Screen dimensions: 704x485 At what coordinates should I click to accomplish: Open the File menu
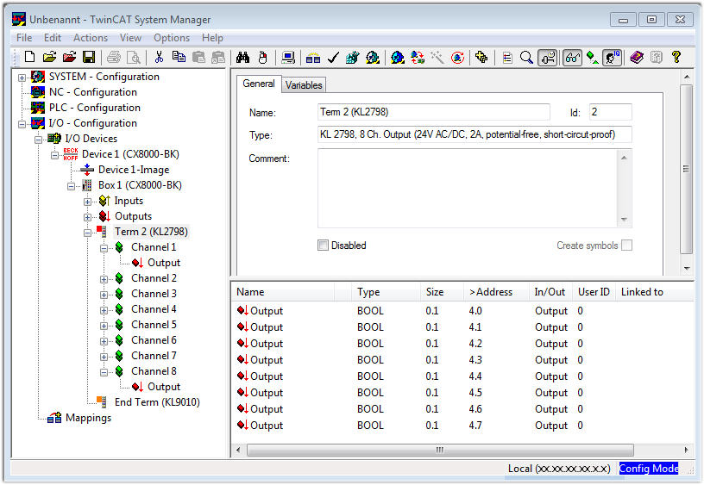24,38
